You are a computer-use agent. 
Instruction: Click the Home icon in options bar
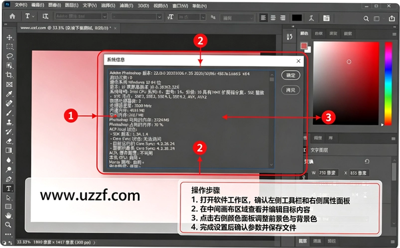point(12,16)
